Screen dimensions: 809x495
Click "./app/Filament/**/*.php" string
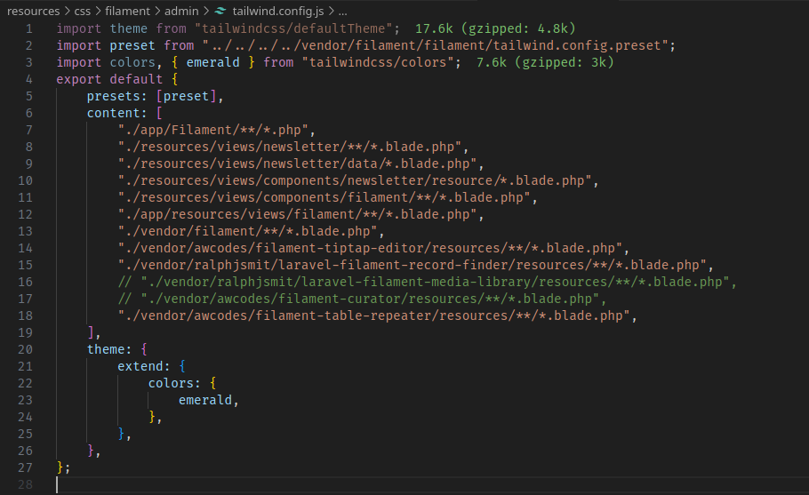(213, 130)
